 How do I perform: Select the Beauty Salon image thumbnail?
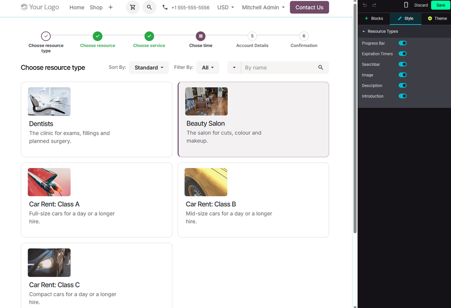[206, 101]
